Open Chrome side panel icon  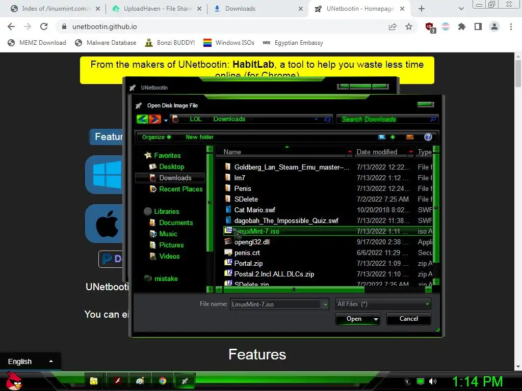[x=478, y=26]
